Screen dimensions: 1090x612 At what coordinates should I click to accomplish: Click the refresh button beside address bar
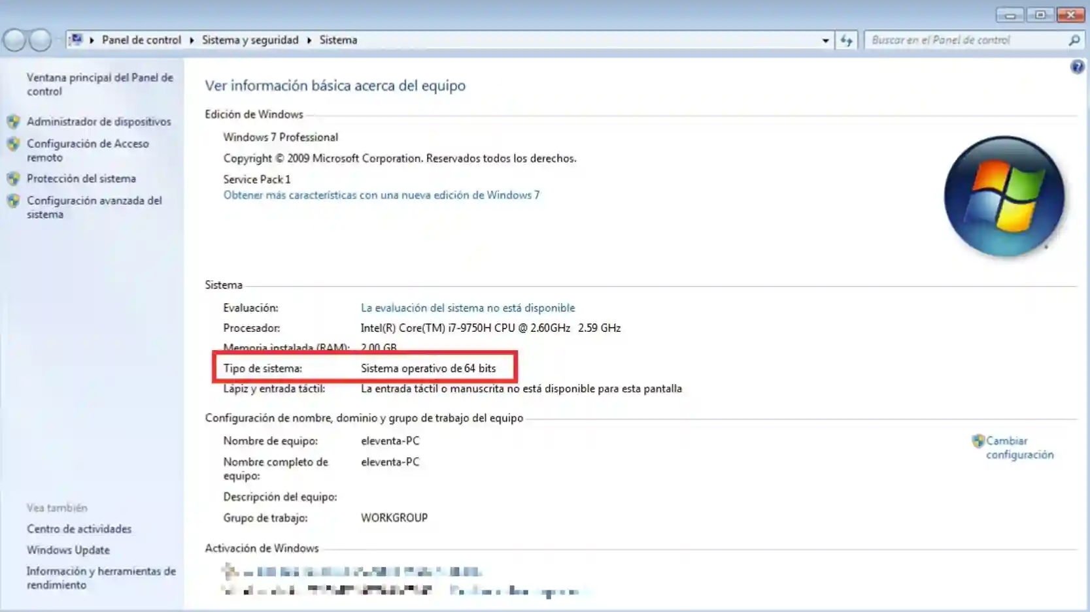[847, 40]
